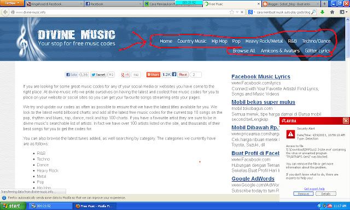Viewport: 350px width, 210px height.
Task: Click the search box with blog query
Action: (x=283, y=12)
